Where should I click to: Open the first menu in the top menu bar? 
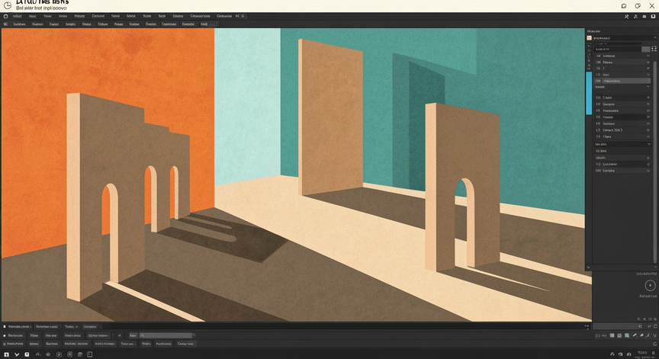pos(18,16)
